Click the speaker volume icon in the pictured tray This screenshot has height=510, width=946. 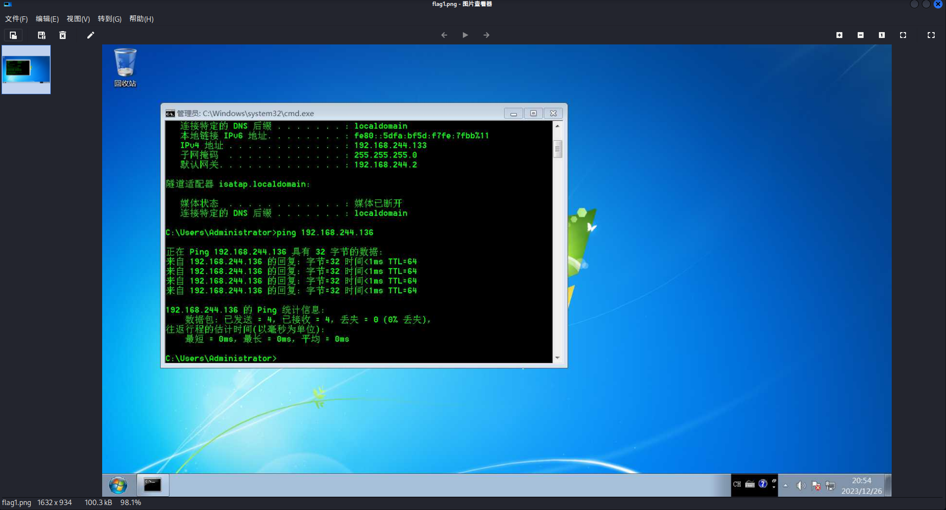[801, 486]
